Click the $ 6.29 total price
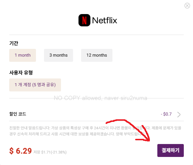 [x=20, y=151]
